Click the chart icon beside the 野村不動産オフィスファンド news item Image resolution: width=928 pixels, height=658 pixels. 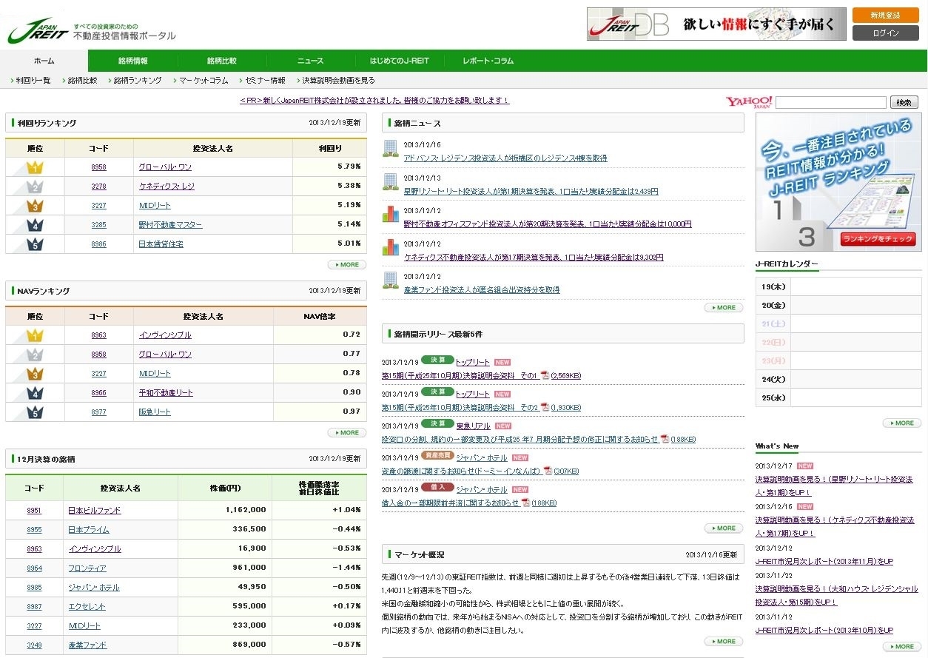click(x=390, y=214)
